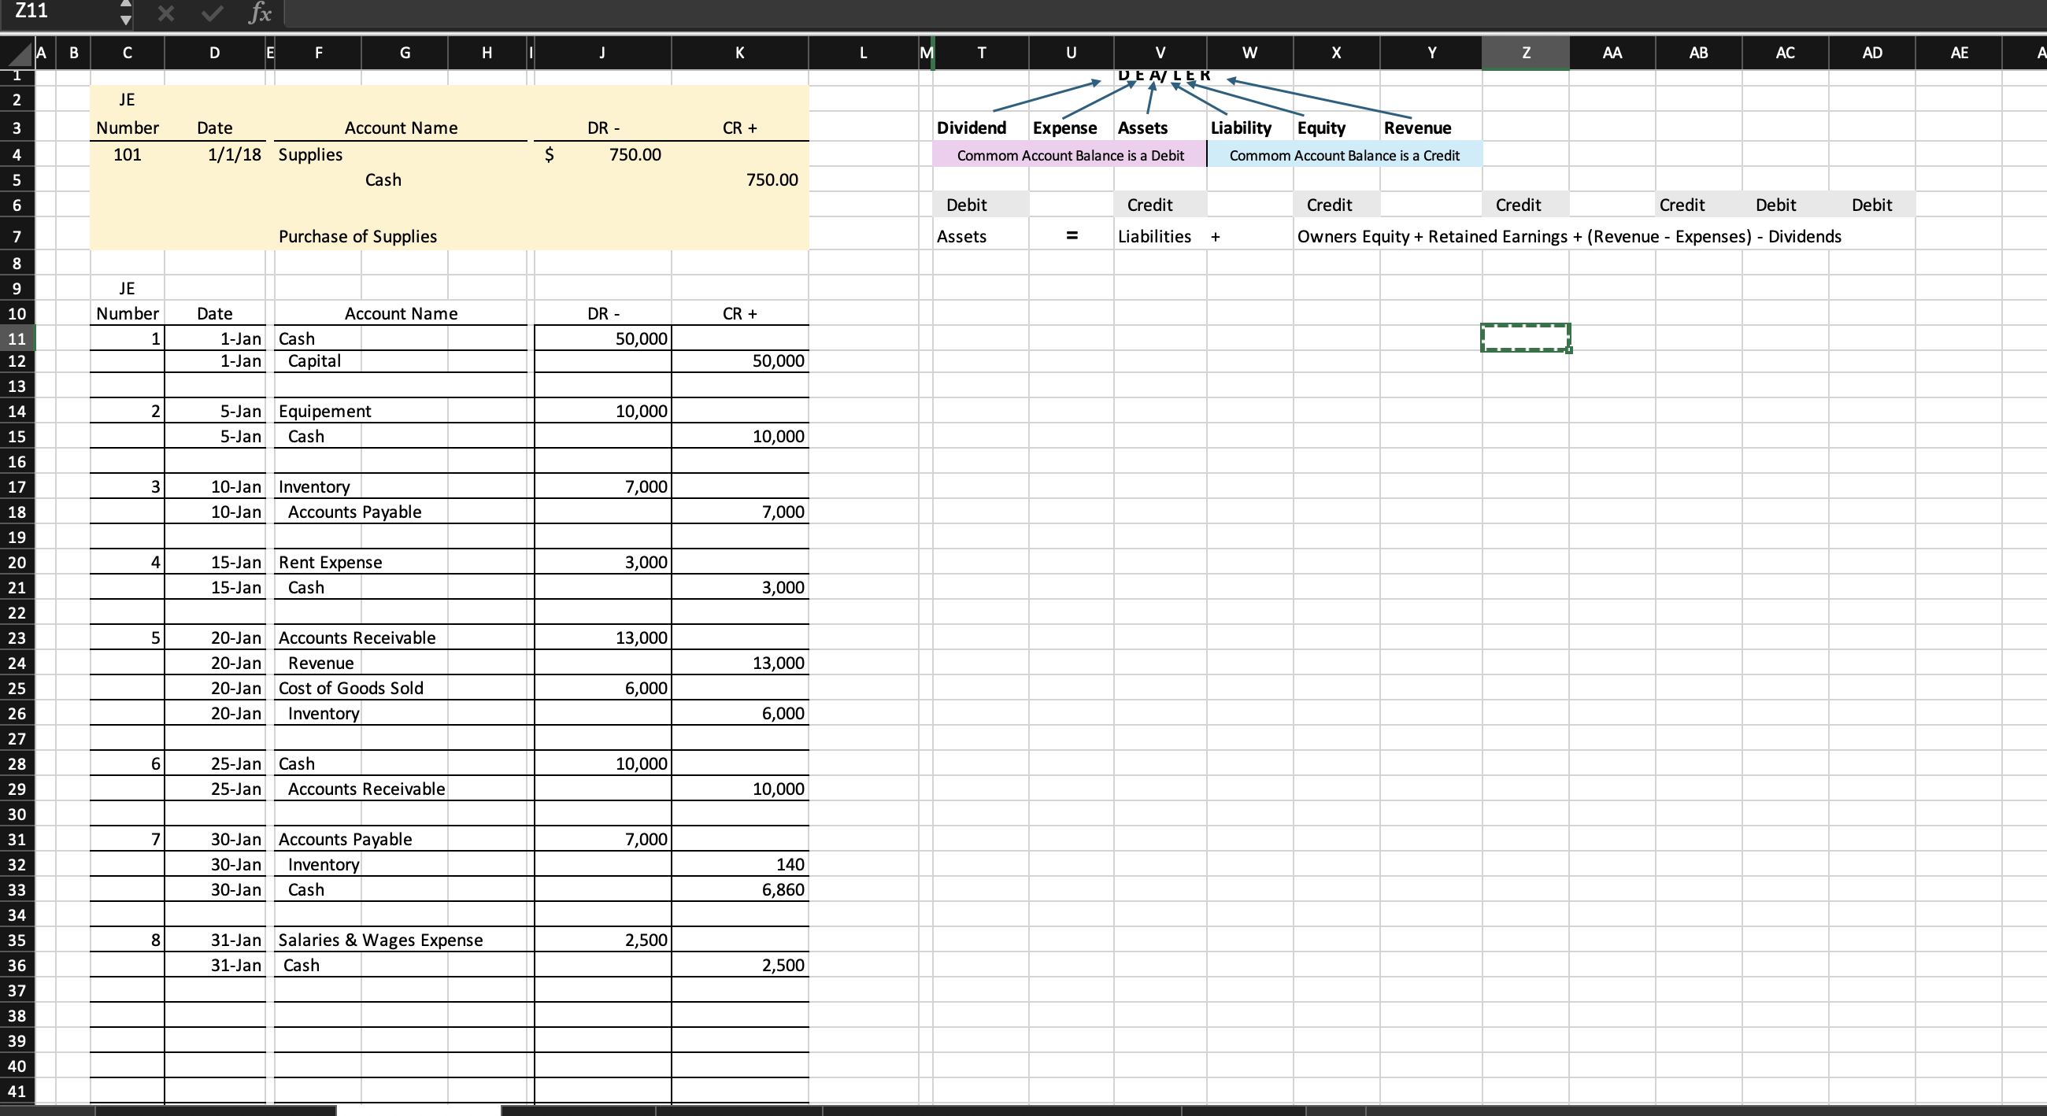Click the pink Common Account Balance Debit cell
Viewport: 2047px width, 1116px height.
click(x=1069, y=155)
